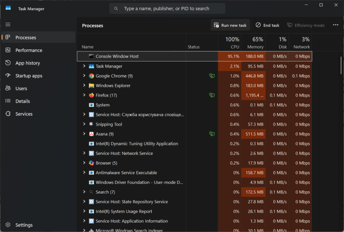Switch to the Performance page
The height and width of the screenshot is (232, 344).
point(38,50)
